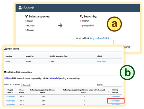Screen dimensions: 144x109
Task: Click the Download button
Action: click(x=26, y=85)
